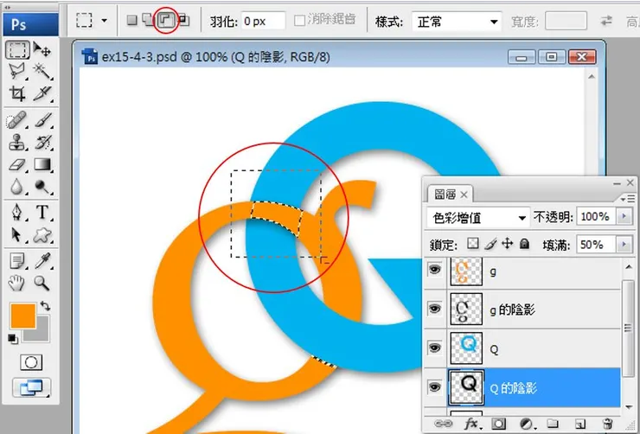Lock image pixels
This screenshot has width=640, height=434.
coord(490,244)
